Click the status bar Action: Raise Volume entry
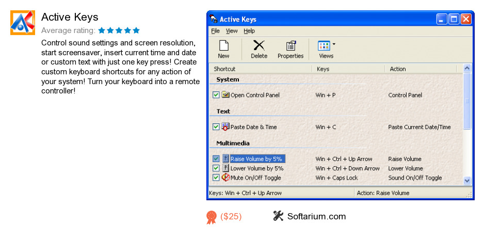The width and height of the screenshot is (485, 240). pyautogui.click(x=383, y=193)
